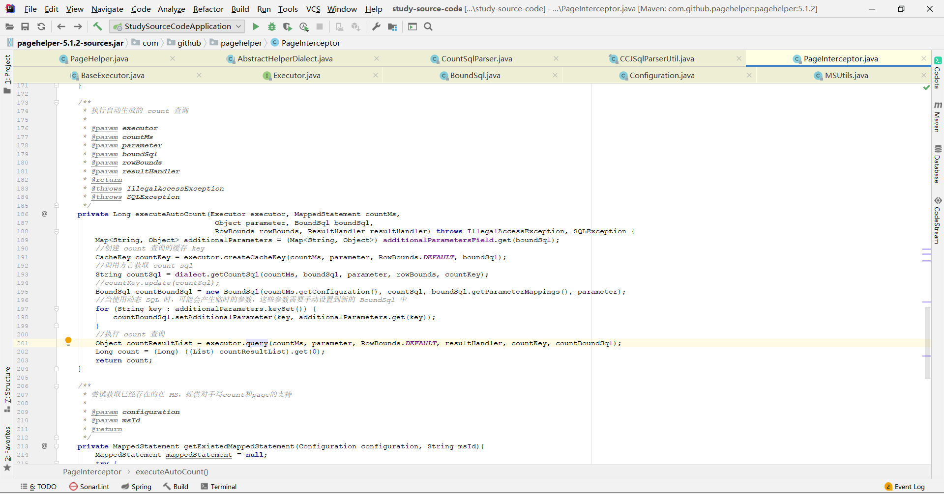The height and width of the screenshot is (494, 944).
Task: Close the Executor.java tab
Action: (x=376, y=75)
